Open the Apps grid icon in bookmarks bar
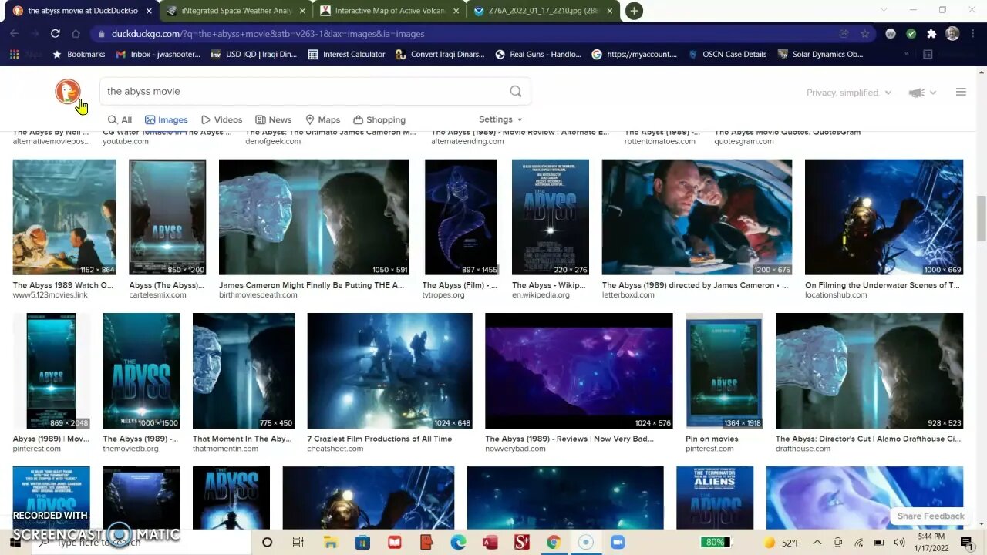Image resolution: width=987 pixels, height=555 pixels. pyautogui.click(x=14, y=55)
